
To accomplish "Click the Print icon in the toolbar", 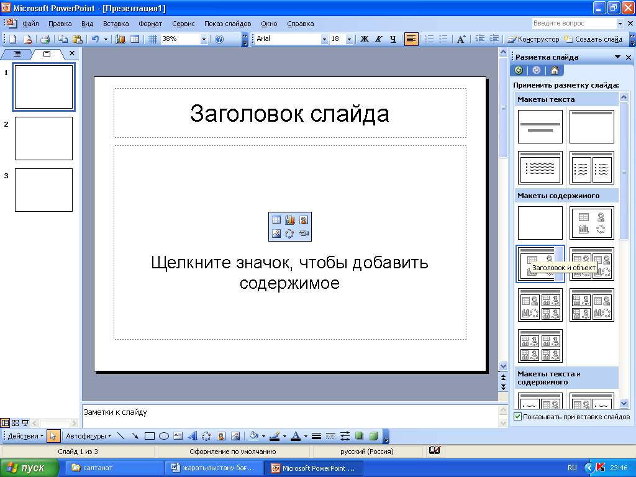I will click(45, 39).
